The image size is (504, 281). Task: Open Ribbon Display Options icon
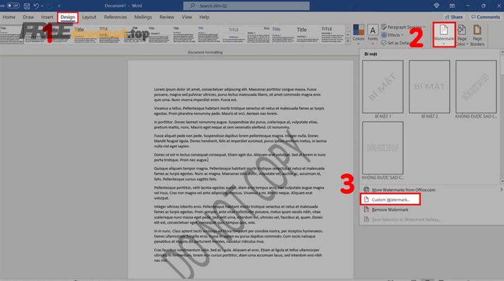(x=452, y=6)
